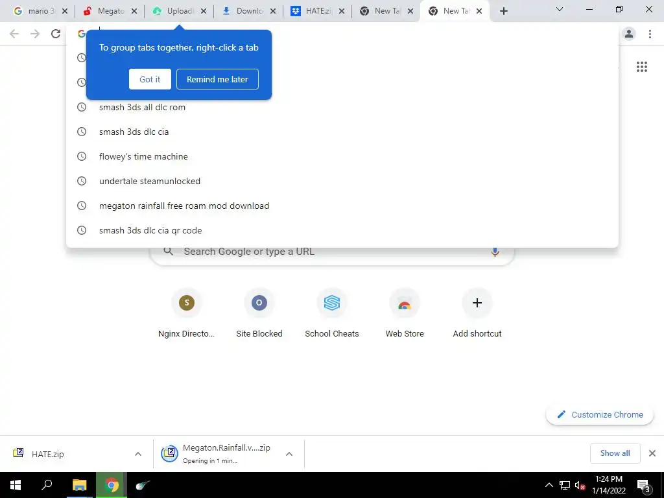Click Show all downloads
Screen dimensions: 664x498
pos(615,453)
